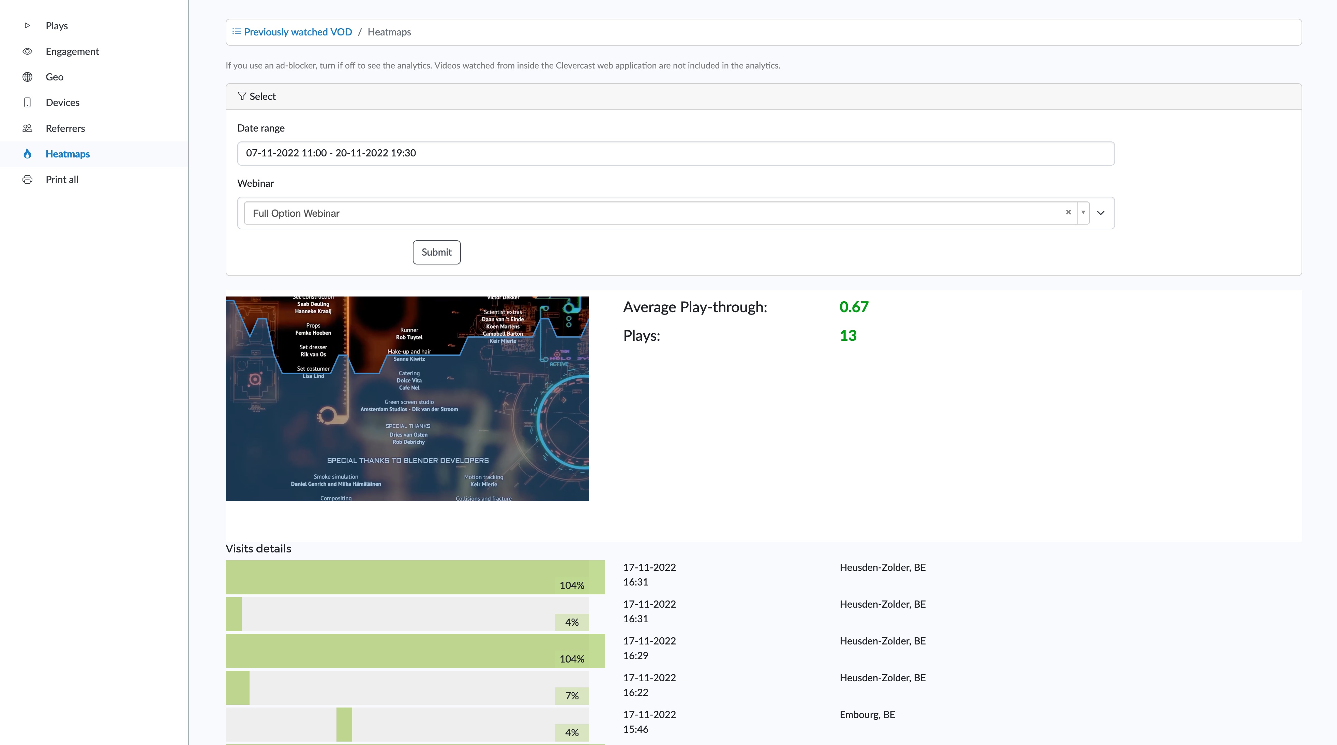
Task: Click the 17-11-2022 16:22 timestamp
Action: [649, 685]
